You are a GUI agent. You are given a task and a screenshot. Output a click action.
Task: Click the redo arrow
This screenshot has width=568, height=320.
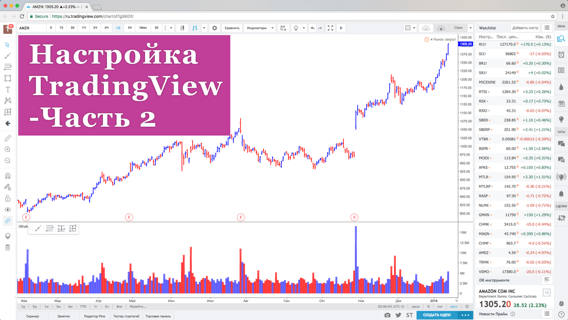pyautogui.click(x=320, y=28)
